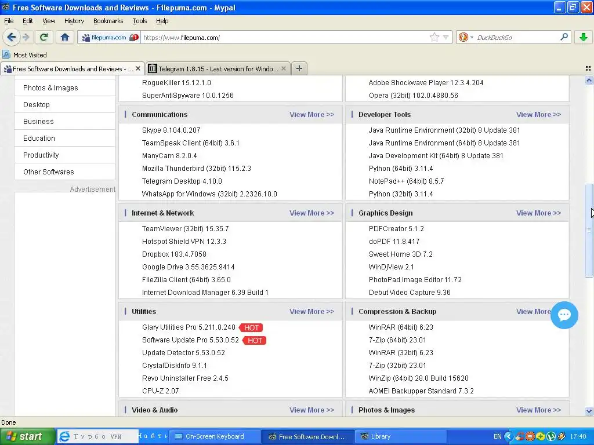Focus the DuckDuckGo search field

tap(516, 38)
